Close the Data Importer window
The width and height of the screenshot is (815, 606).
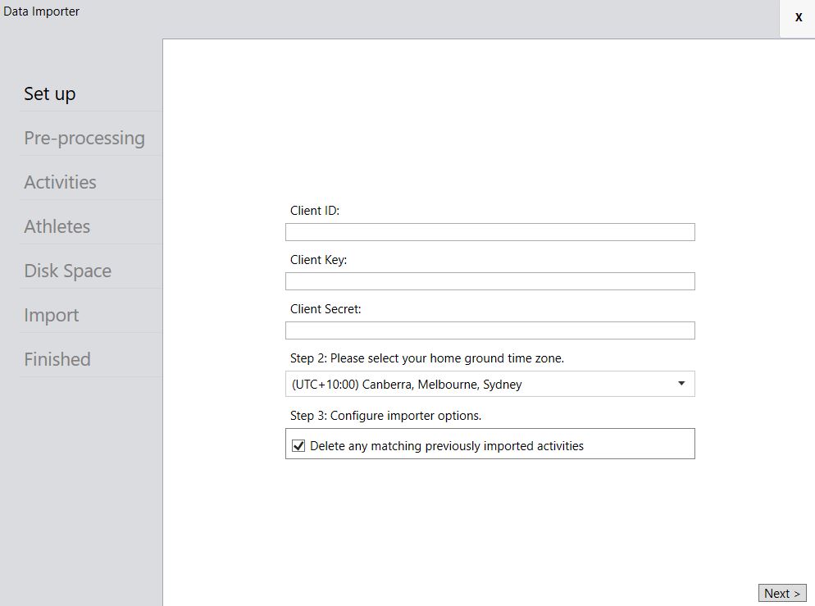799,17
